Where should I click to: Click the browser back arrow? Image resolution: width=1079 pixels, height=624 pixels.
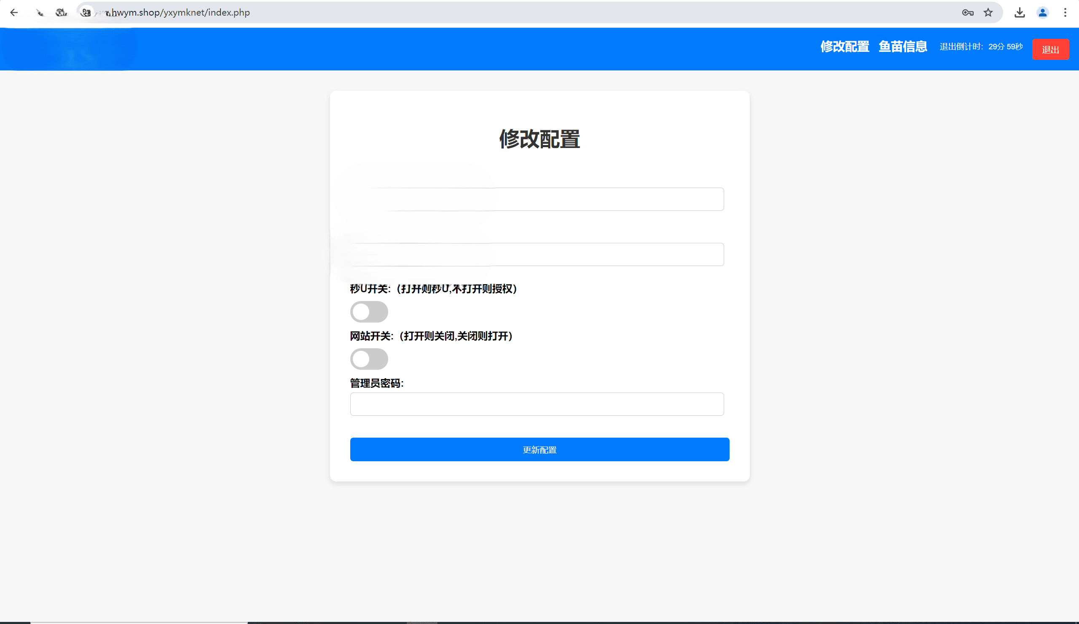14,12
